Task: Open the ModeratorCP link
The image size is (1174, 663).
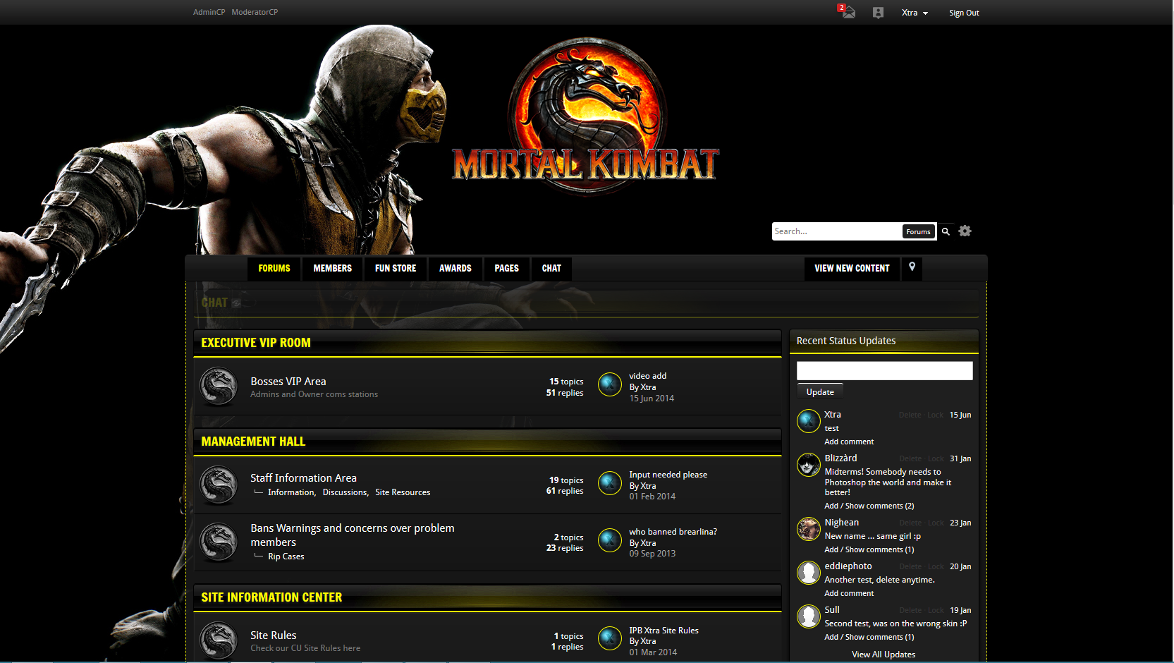Action: point(255,12)
